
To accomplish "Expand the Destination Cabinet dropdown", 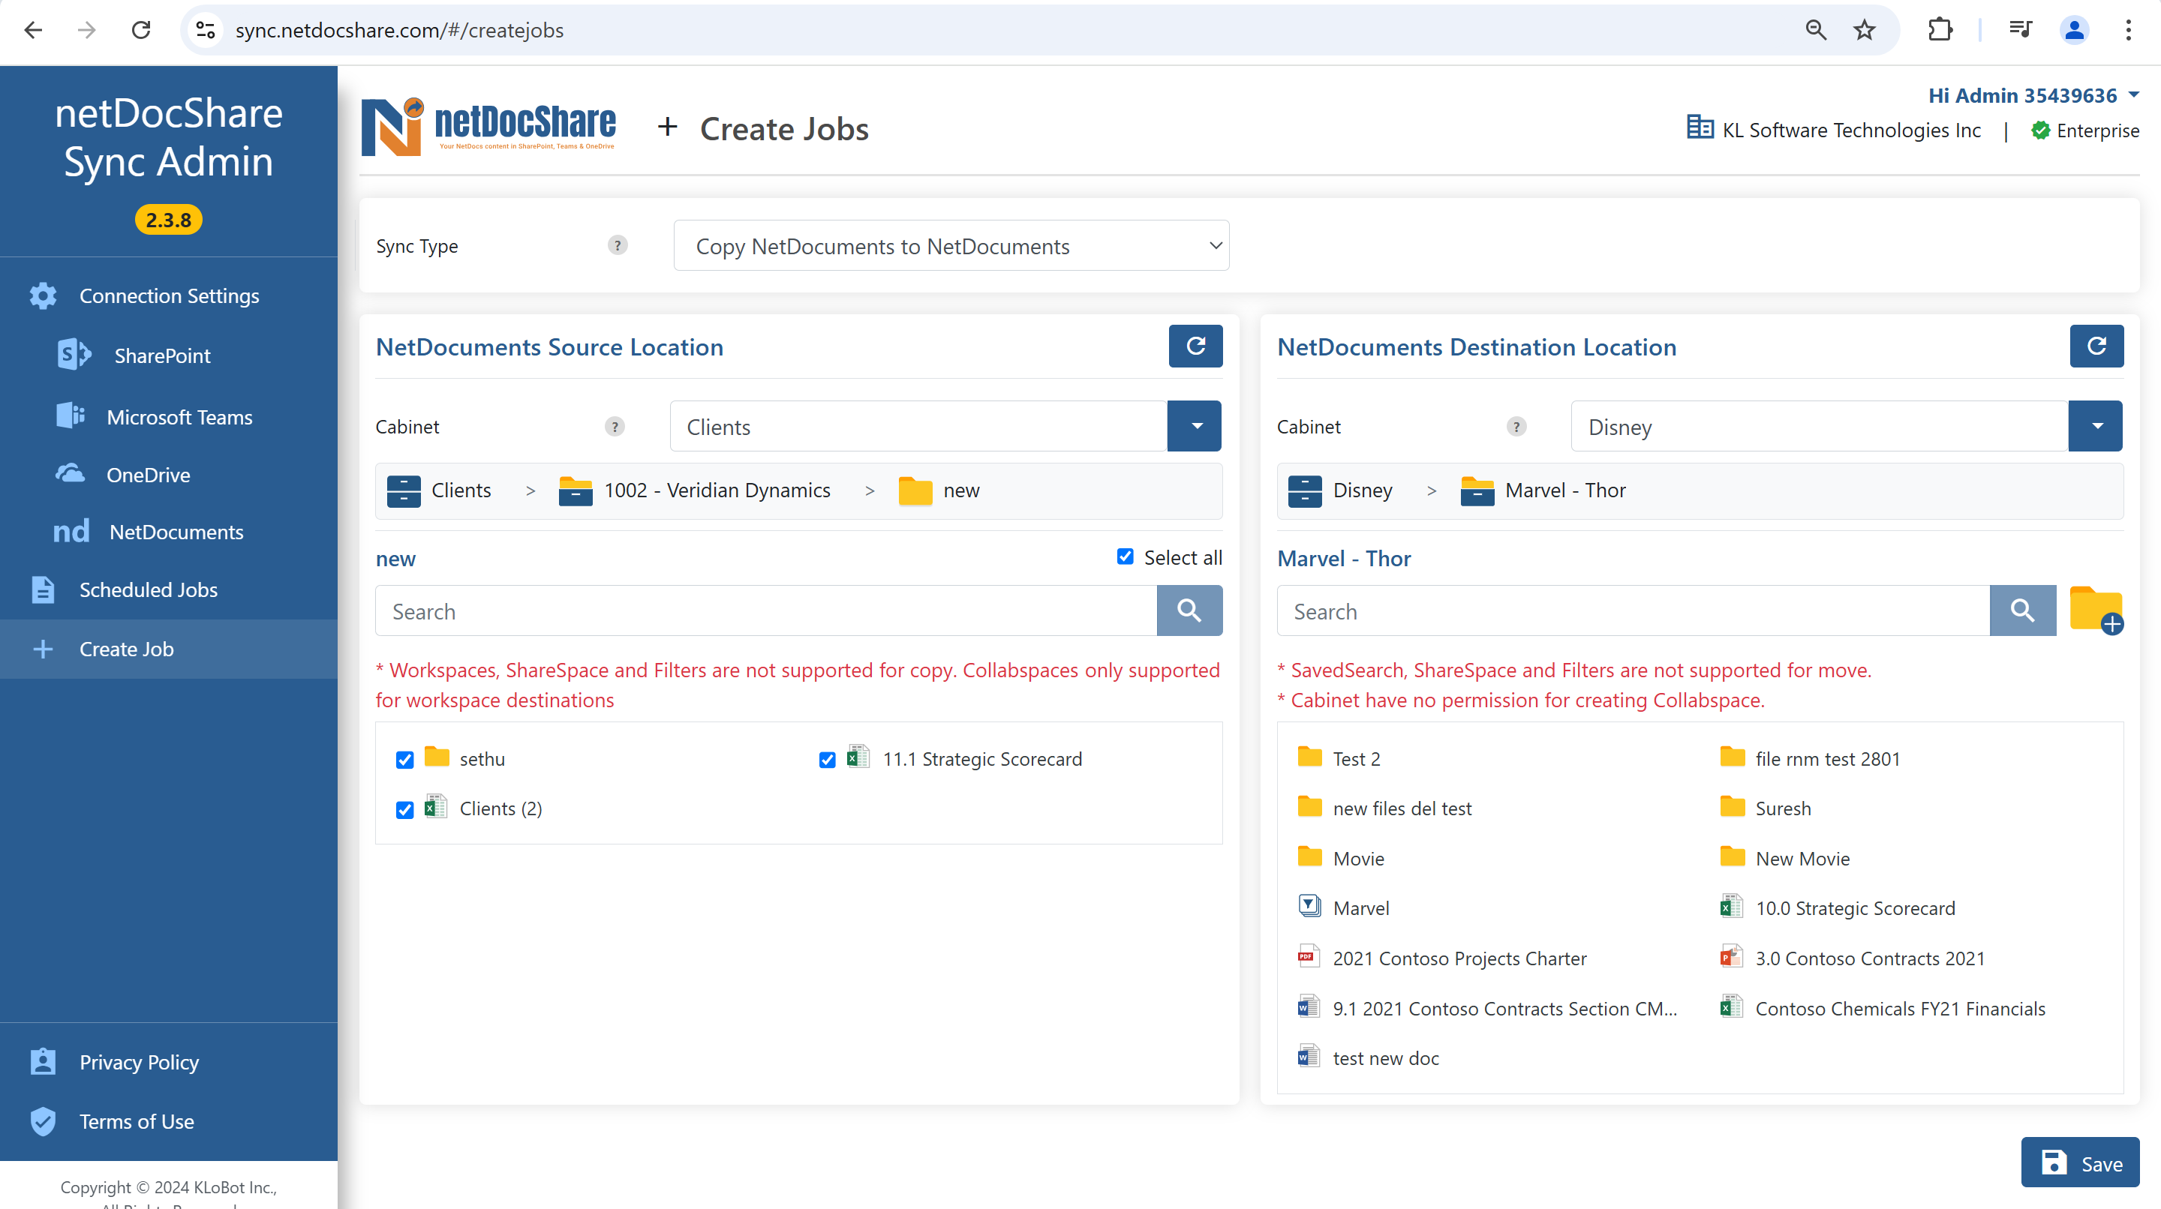I will pyautogui.click(x=2097, y=426).
